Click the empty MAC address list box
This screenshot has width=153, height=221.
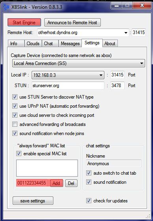(x=47, y=168)
